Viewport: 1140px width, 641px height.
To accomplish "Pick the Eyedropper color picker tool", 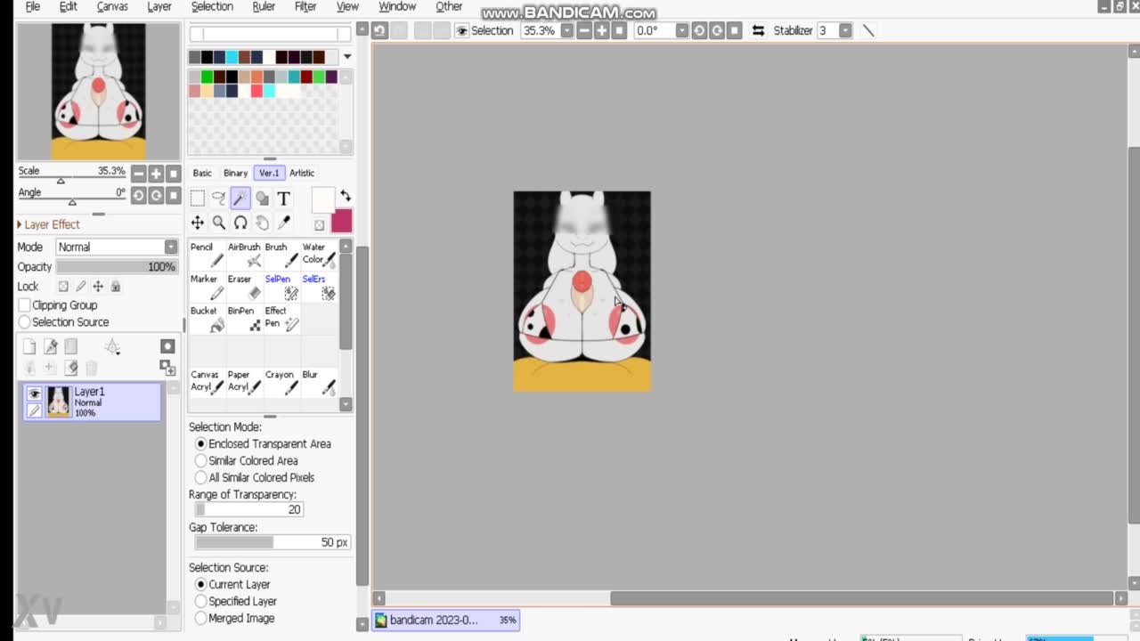I will [x=284, y=223].
